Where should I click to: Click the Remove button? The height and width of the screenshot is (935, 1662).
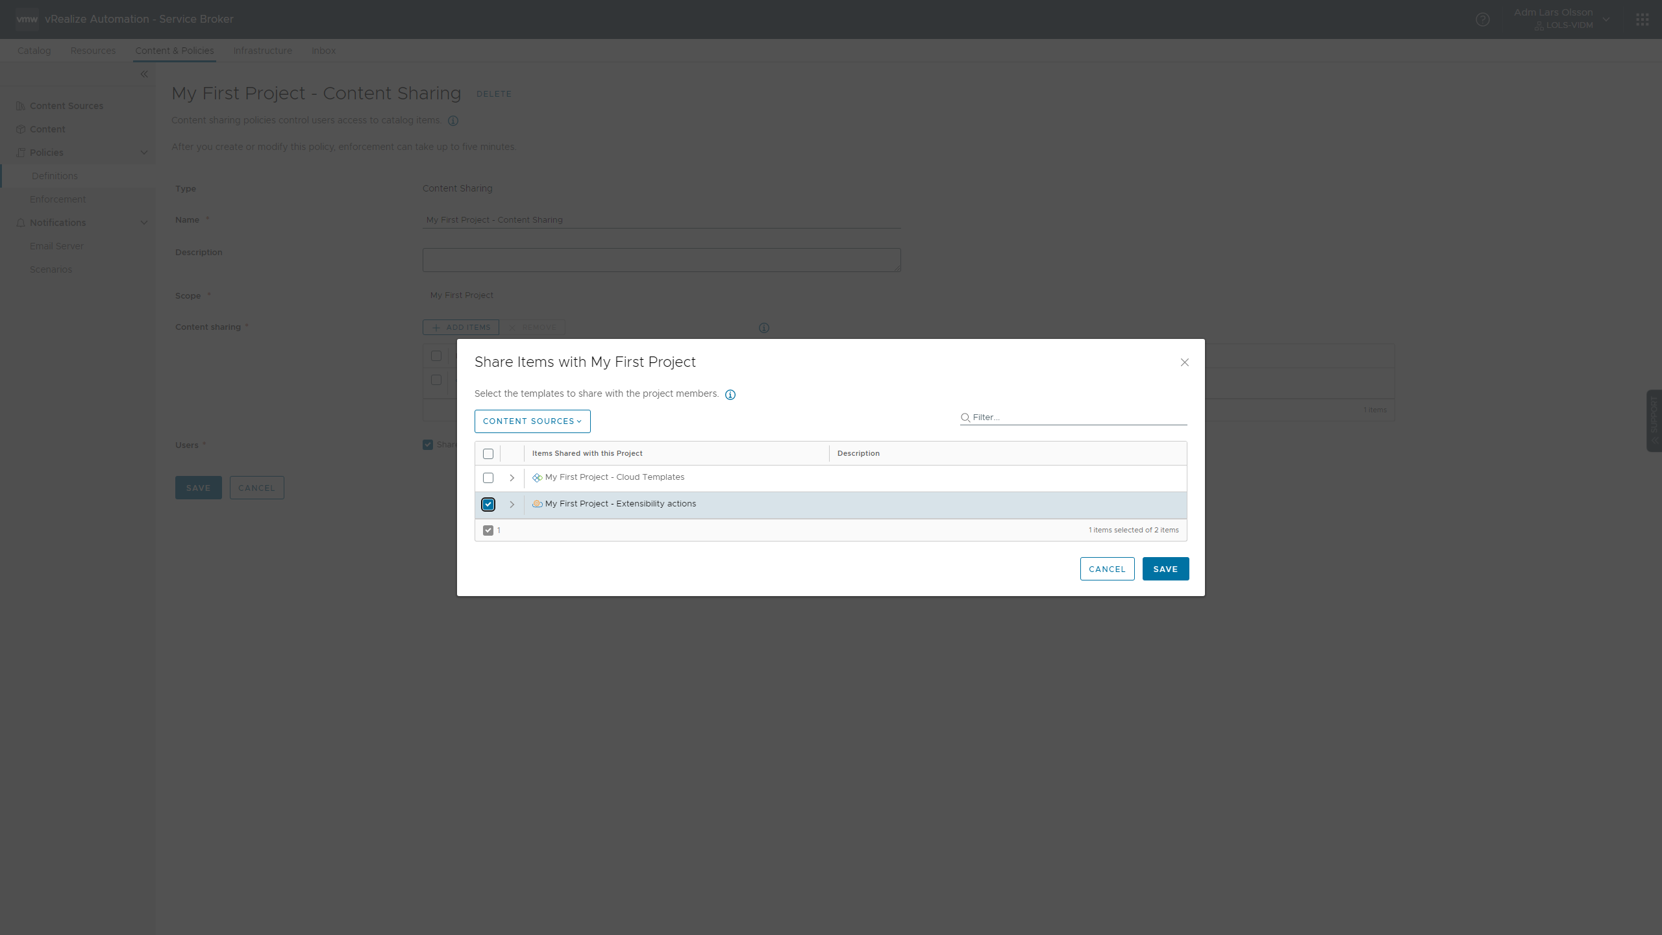[532, 327]
